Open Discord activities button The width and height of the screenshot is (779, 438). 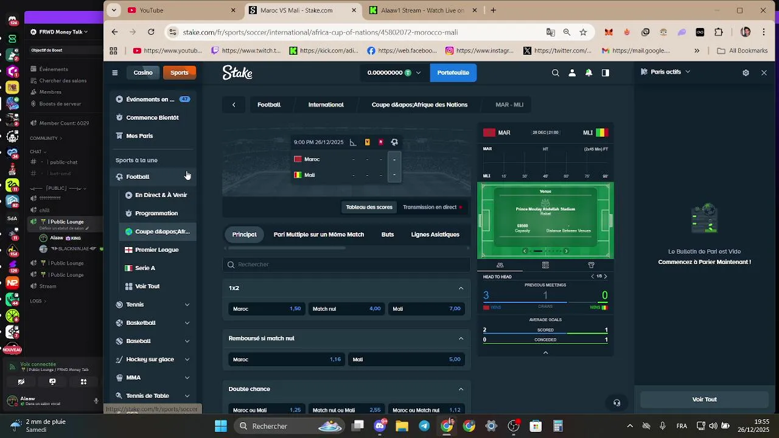click(x=83, y=382)
